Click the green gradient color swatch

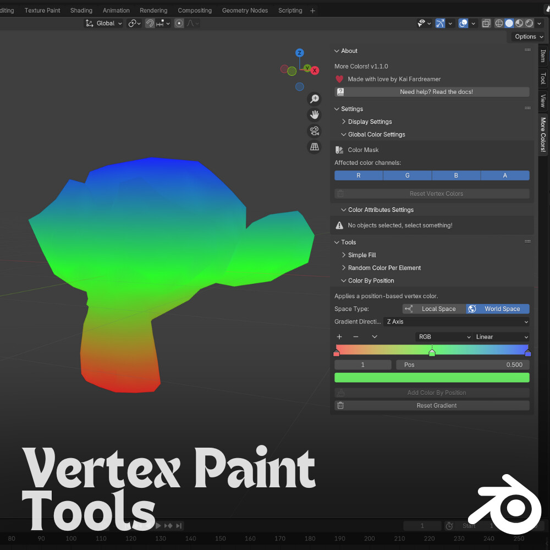pos(432,377)
